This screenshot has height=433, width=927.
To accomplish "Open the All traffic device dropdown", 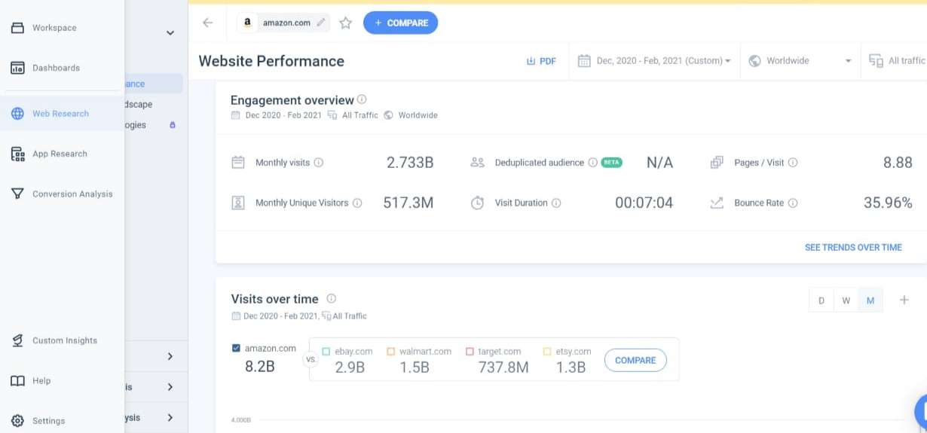I will tap(897, 61).
